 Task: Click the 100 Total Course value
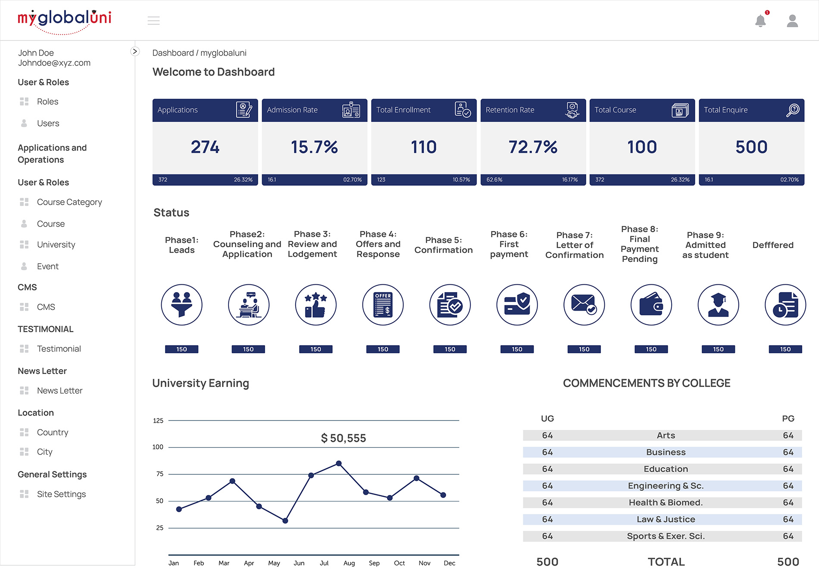(642, 147)
